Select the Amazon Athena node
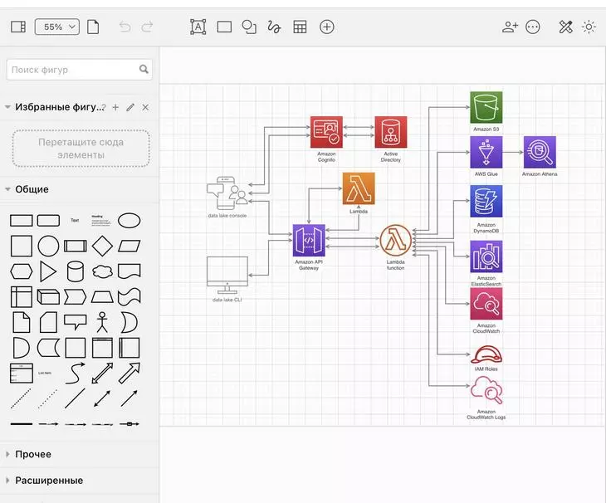The height and width of the screenshot is (503, 606). (540, 152)
